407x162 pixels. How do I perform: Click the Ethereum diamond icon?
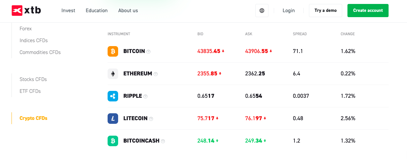[x=113, y=74]
